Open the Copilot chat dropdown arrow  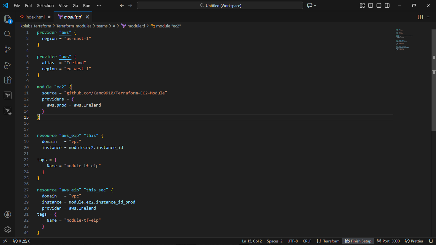coord(315,5)
